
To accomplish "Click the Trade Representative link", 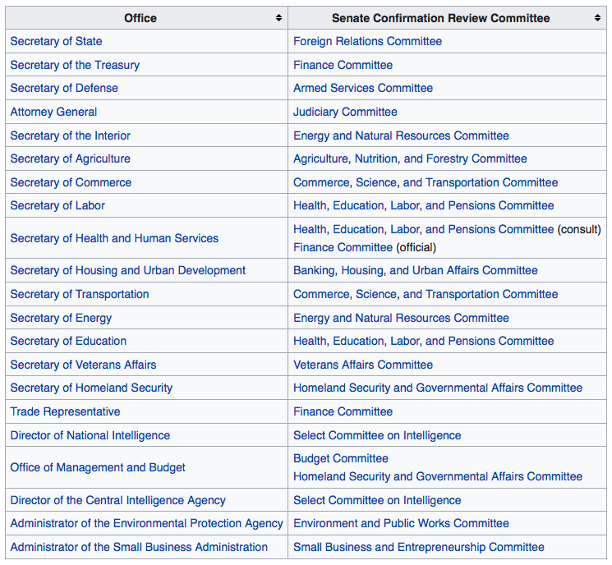I will coord(65,411).
